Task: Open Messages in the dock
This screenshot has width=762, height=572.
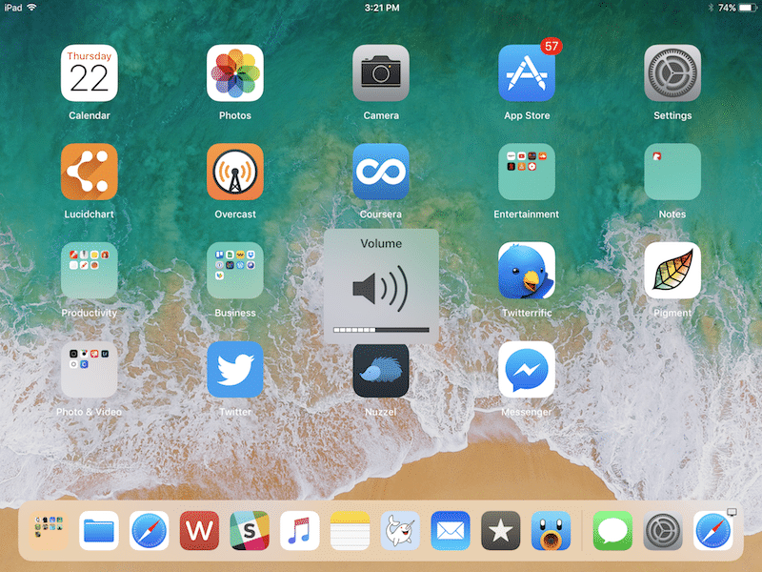Action: 612,531
